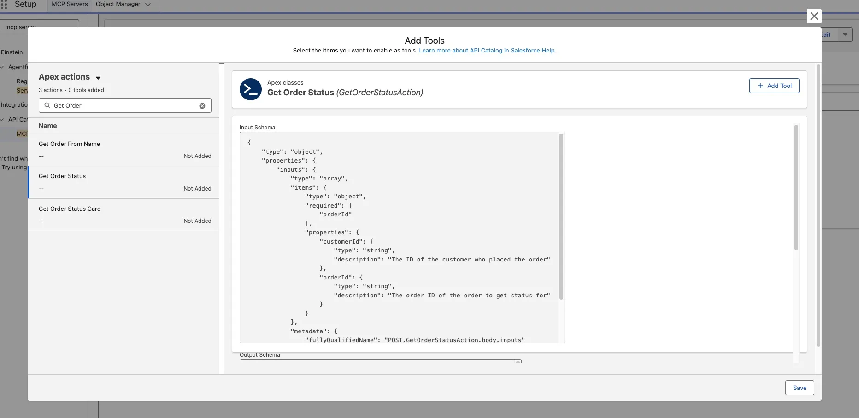Select the Get Order From Name action

(124, 150)
